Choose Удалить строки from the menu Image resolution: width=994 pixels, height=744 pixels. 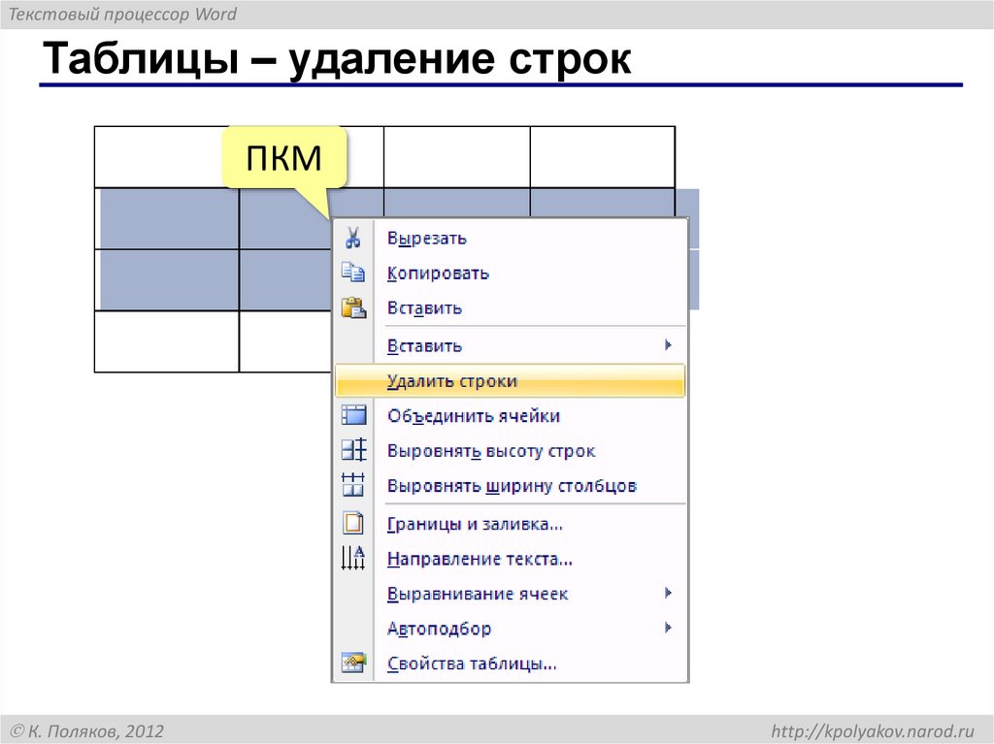tap(452, 380)
